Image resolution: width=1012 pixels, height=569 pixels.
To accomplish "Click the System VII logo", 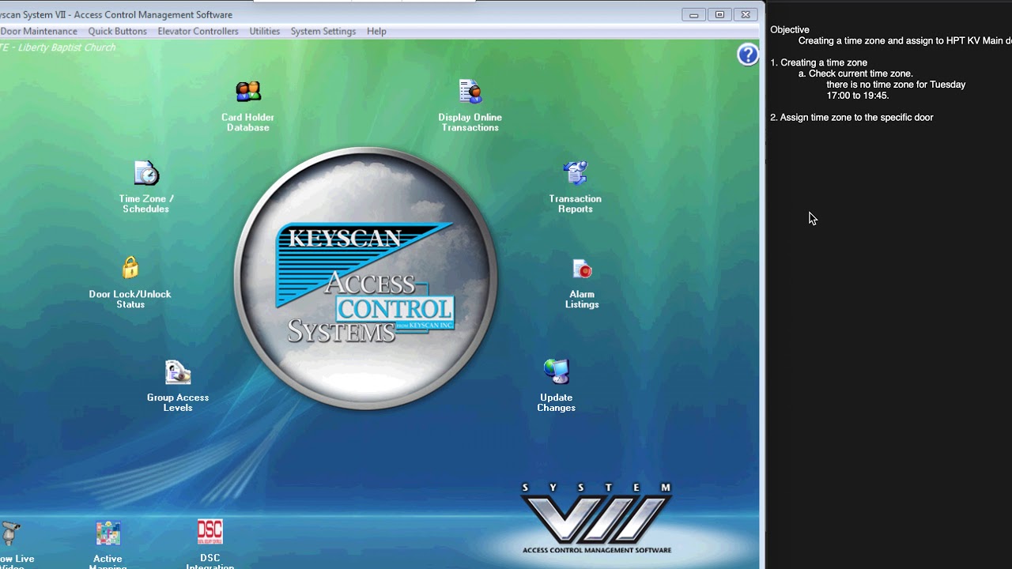I will point(596,518).
